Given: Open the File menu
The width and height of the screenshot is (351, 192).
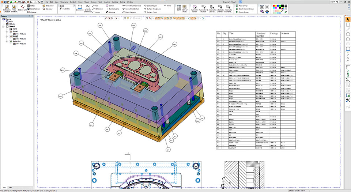Looking at the screenshot, I should pos(47,2).
